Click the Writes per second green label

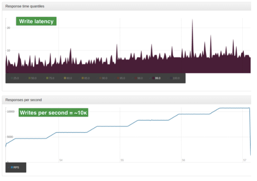click(x=53, y=112)
